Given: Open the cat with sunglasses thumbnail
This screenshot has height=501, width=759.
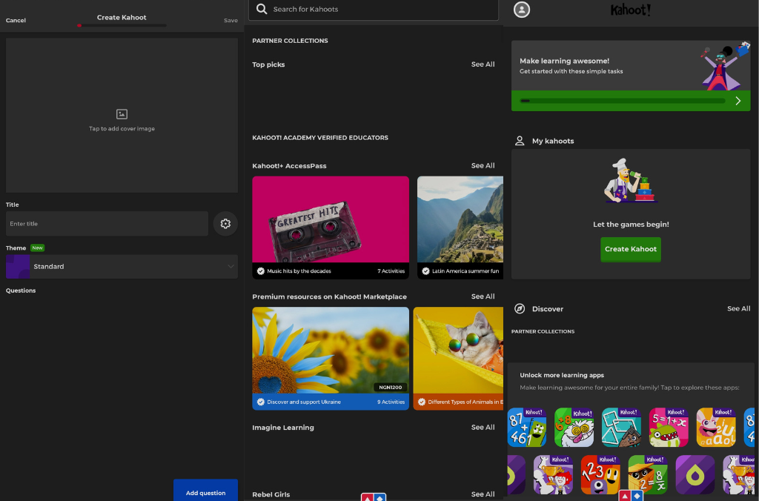Looking at the screenshot, I should tap(458, 350).
